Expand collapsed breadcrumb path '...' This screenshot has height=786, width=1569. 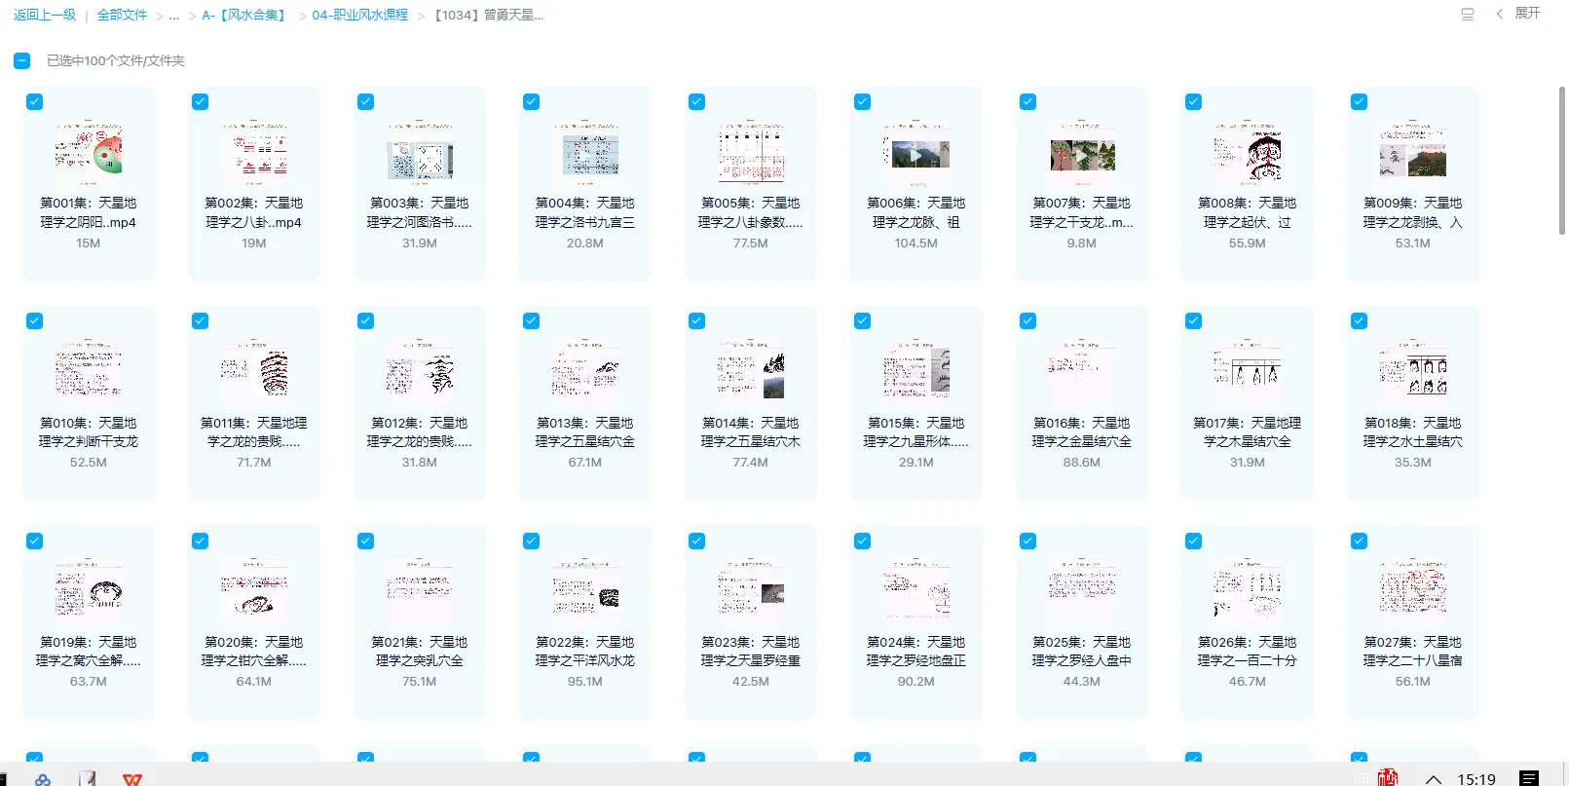tap(174, 16)
